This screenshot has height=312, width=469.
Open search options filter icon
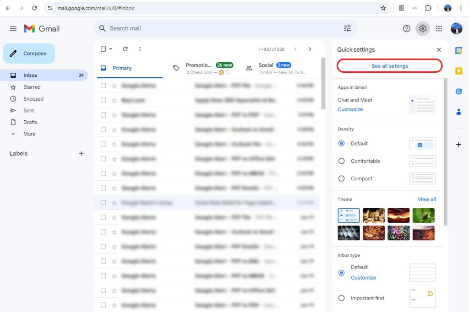click(x=347, y=28)
